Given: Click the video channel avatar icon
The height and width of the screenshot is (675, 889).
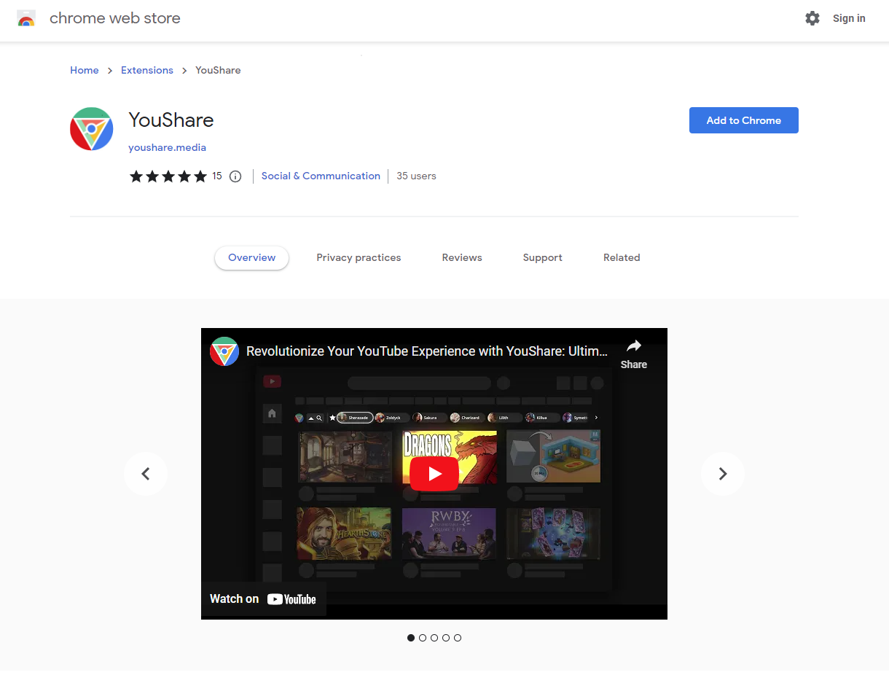Looking at the screenshot, I should [x=224, y=351].
